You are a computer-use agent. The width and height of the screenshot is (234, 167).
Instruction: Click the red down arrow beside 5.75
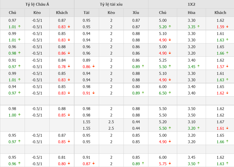pyautogui.click(x=170, y=163)
